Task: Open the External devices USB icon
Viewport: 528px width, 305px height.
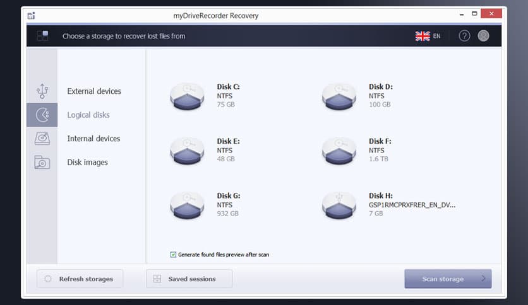Action: point(42,91)
